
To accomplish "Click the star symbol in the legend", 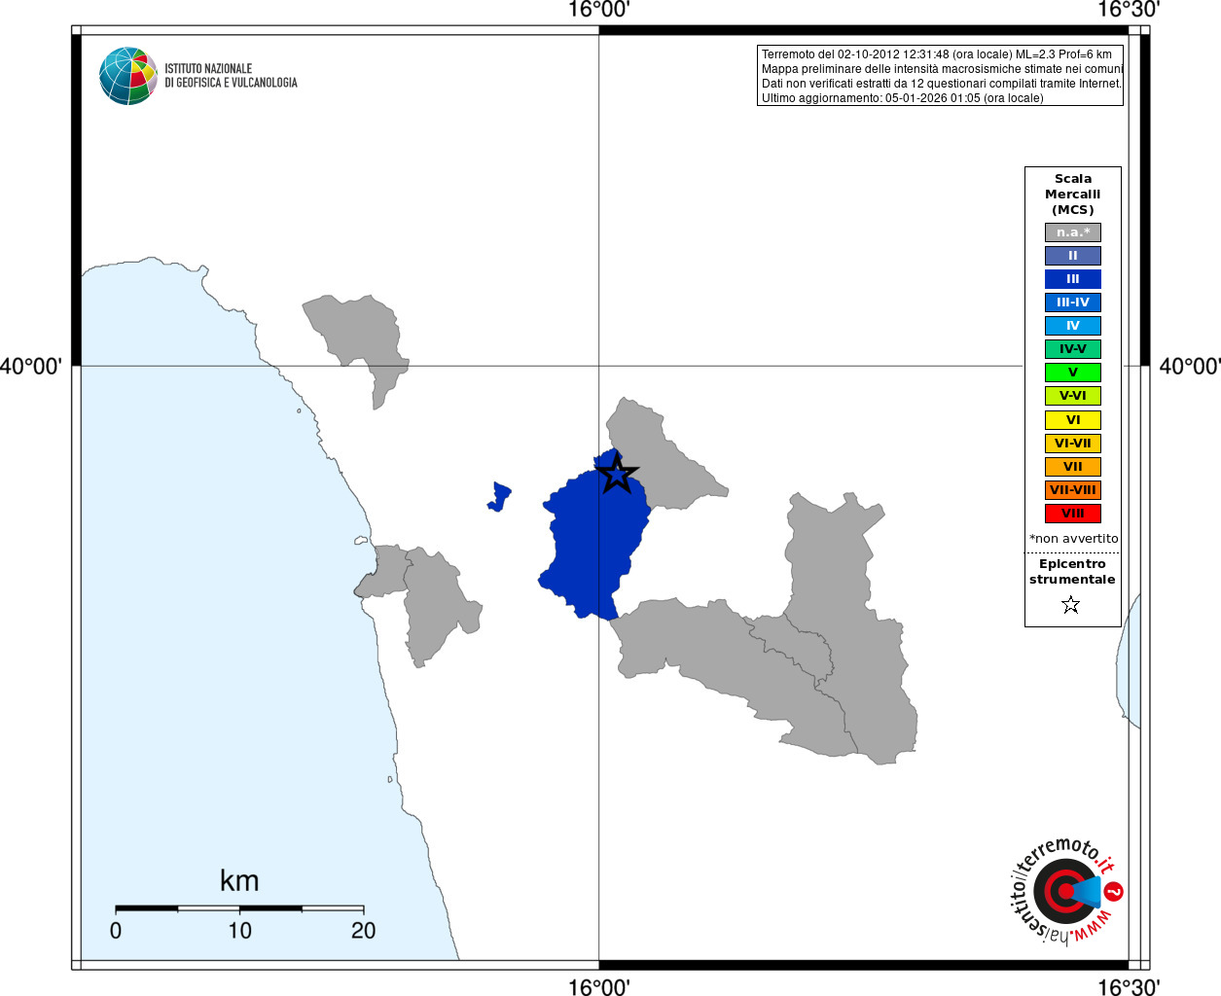I will (1071, 605).
